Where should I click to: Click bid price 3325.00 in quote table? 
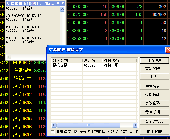(x=80, y=14)
